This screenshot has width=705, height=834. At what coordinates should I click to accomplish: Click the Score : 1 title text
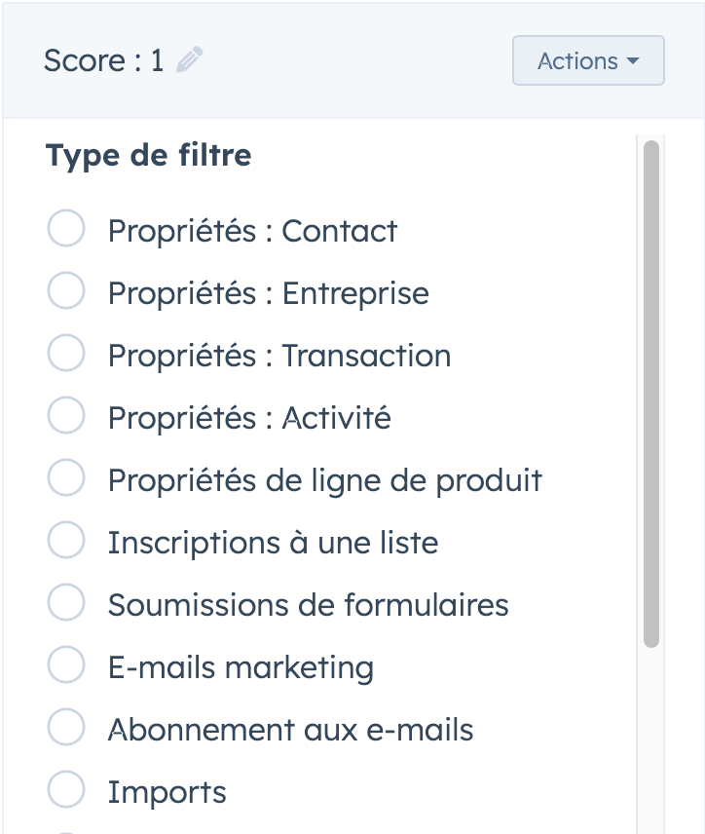coord(103,60)
